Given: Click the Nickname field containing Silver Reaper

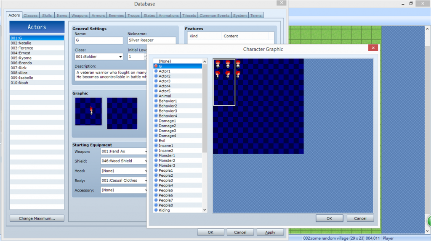Looking at the screenshot, I should tap(152, 40).
